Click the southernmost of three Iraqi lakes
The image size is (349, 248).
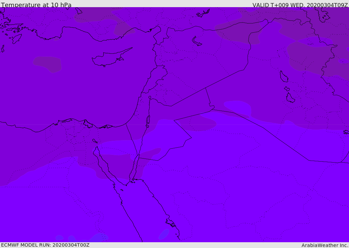point(290,98)
